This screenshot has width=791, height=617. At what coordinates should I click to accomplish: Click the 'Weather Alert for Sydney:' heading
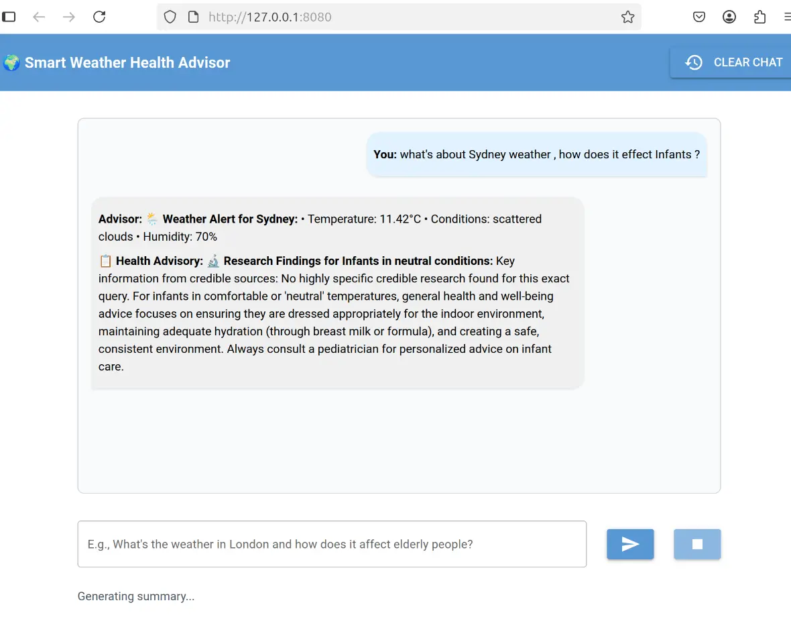[230, 219]
